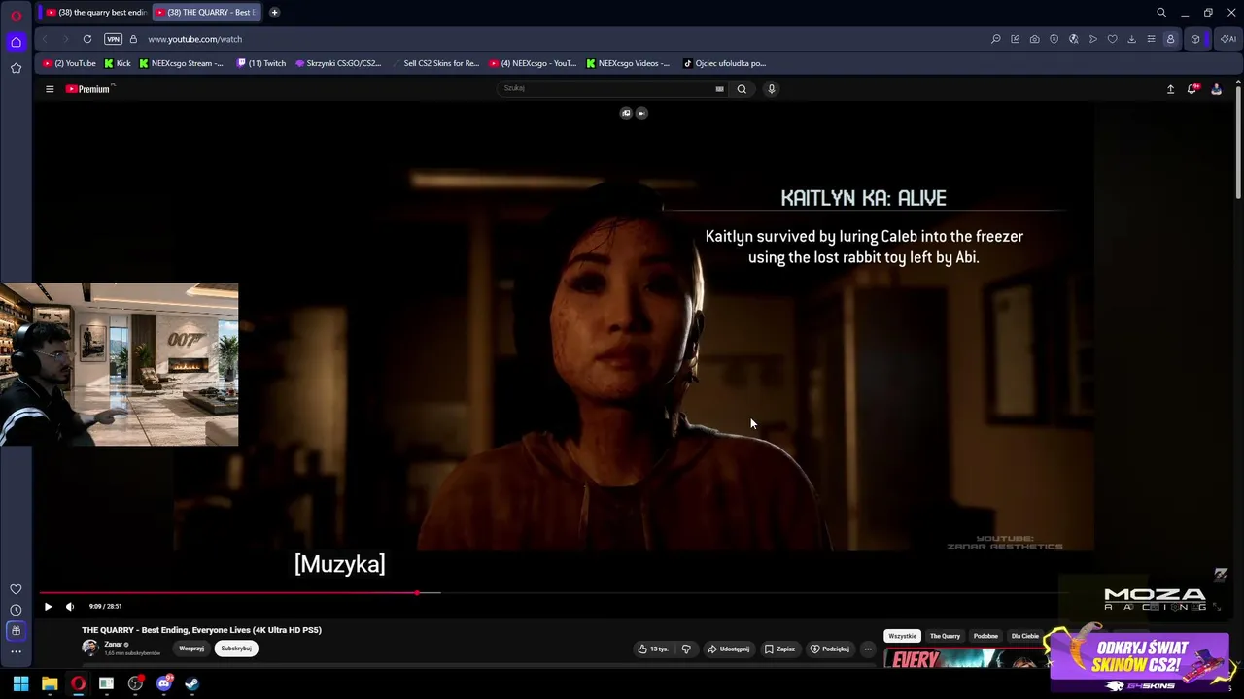Open Opera tab search magnifier
Screen dimensions: 1244x699
(x=1161, y=13)
